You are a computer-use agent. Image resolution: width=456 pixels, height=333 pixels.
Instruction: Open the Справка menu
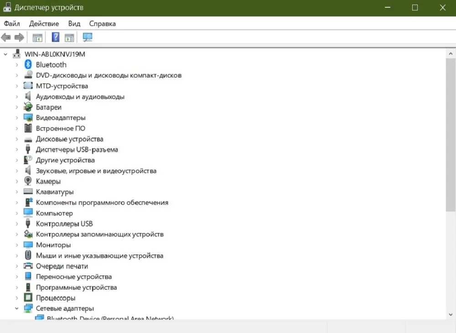[102, 24]
